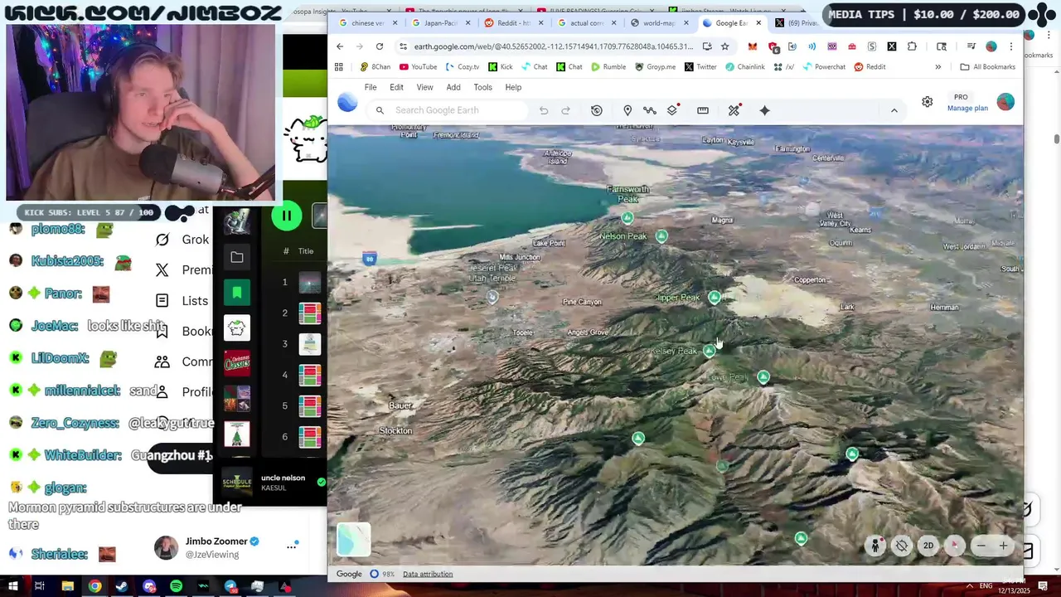Open Steam from the taskbar
Viewport: 1061px width, 597px height.
click(122, 586)
